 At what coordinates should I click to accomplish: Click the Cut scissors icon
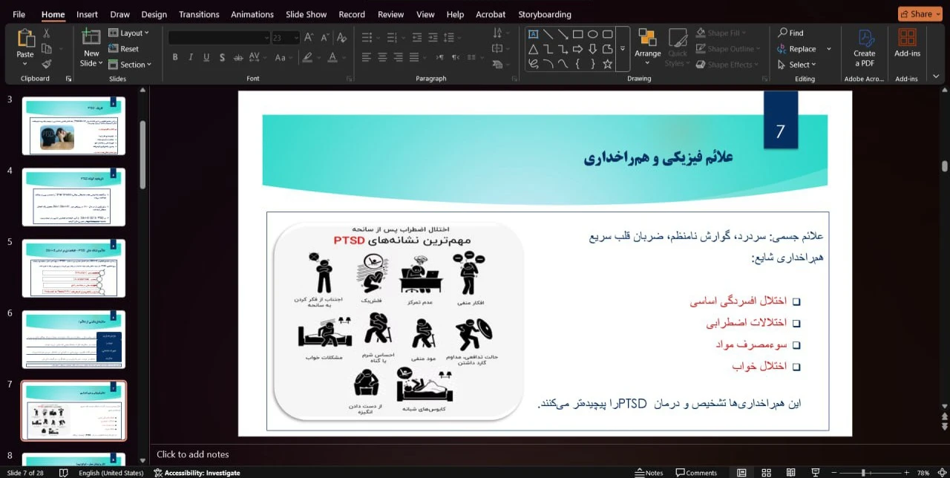pyautogui.click(x=47, y=33)
